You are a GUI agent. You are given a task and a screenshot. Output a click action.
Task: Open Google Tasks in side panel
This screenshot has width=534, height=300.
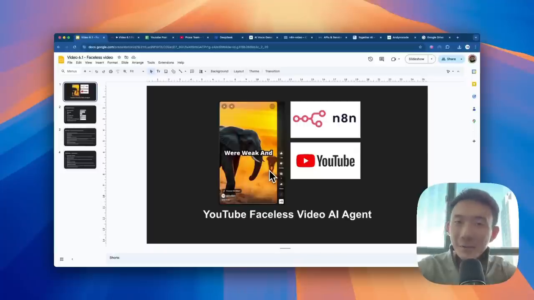pos(474,96)
